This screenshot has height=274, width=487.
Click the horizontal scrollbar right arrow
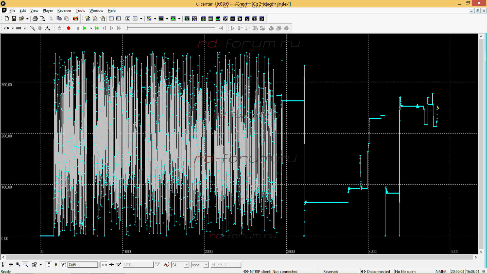coord(476,257)
